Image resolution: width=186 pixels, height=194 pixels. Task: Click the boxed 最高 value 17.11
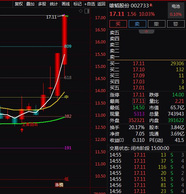point(139,101)
